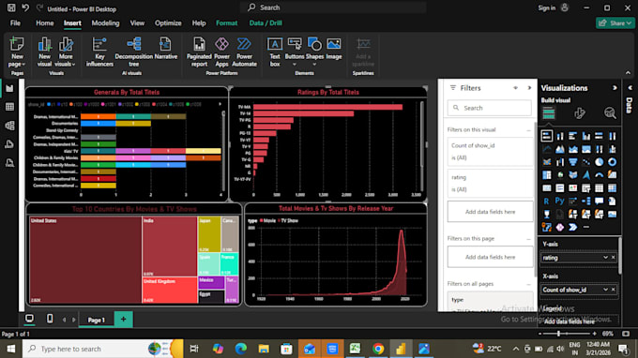Select the stacked bar chart visualization type

click(x=547, y=136)
